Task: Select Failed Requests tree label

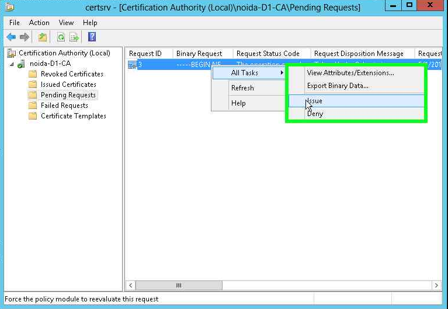Action: [x=64, y=106]
